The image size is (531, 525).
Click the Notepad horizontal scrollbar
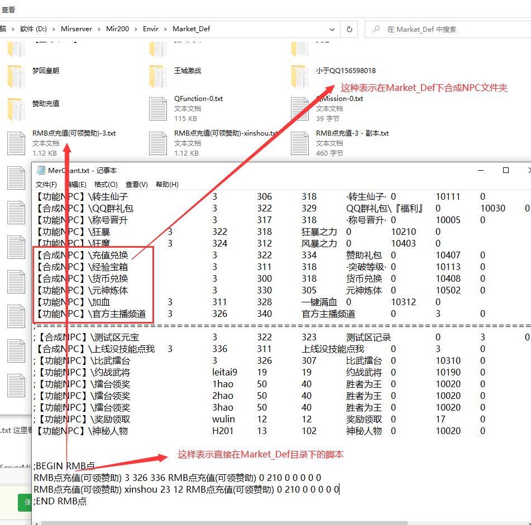point(224,523)
